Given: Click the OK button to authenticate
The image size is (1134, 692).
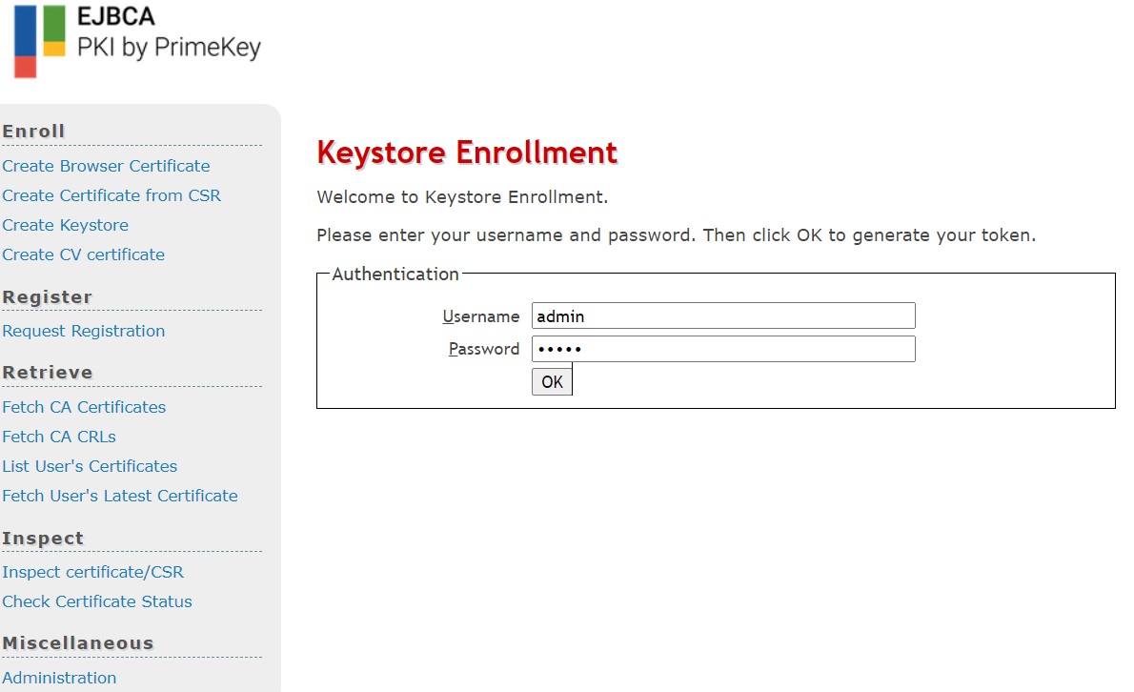Looking at the screenshot, I should (552, 382).
